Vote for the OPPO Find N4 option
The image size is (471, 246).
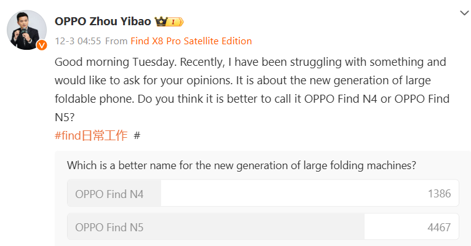(263, 193)
